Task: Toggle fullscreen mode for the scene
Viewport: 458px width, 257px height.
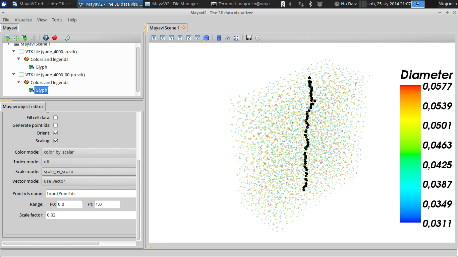Action: pos(236,38)
